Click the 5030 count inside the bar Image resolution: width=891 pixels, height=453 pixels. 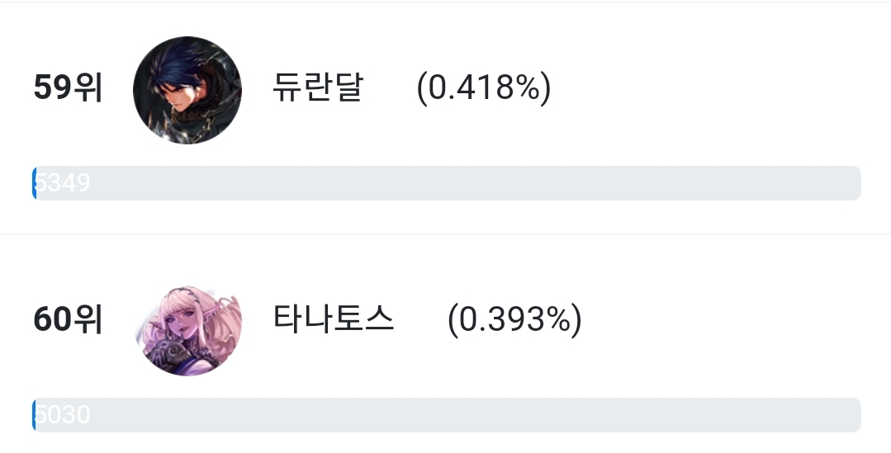pos(63,414)
